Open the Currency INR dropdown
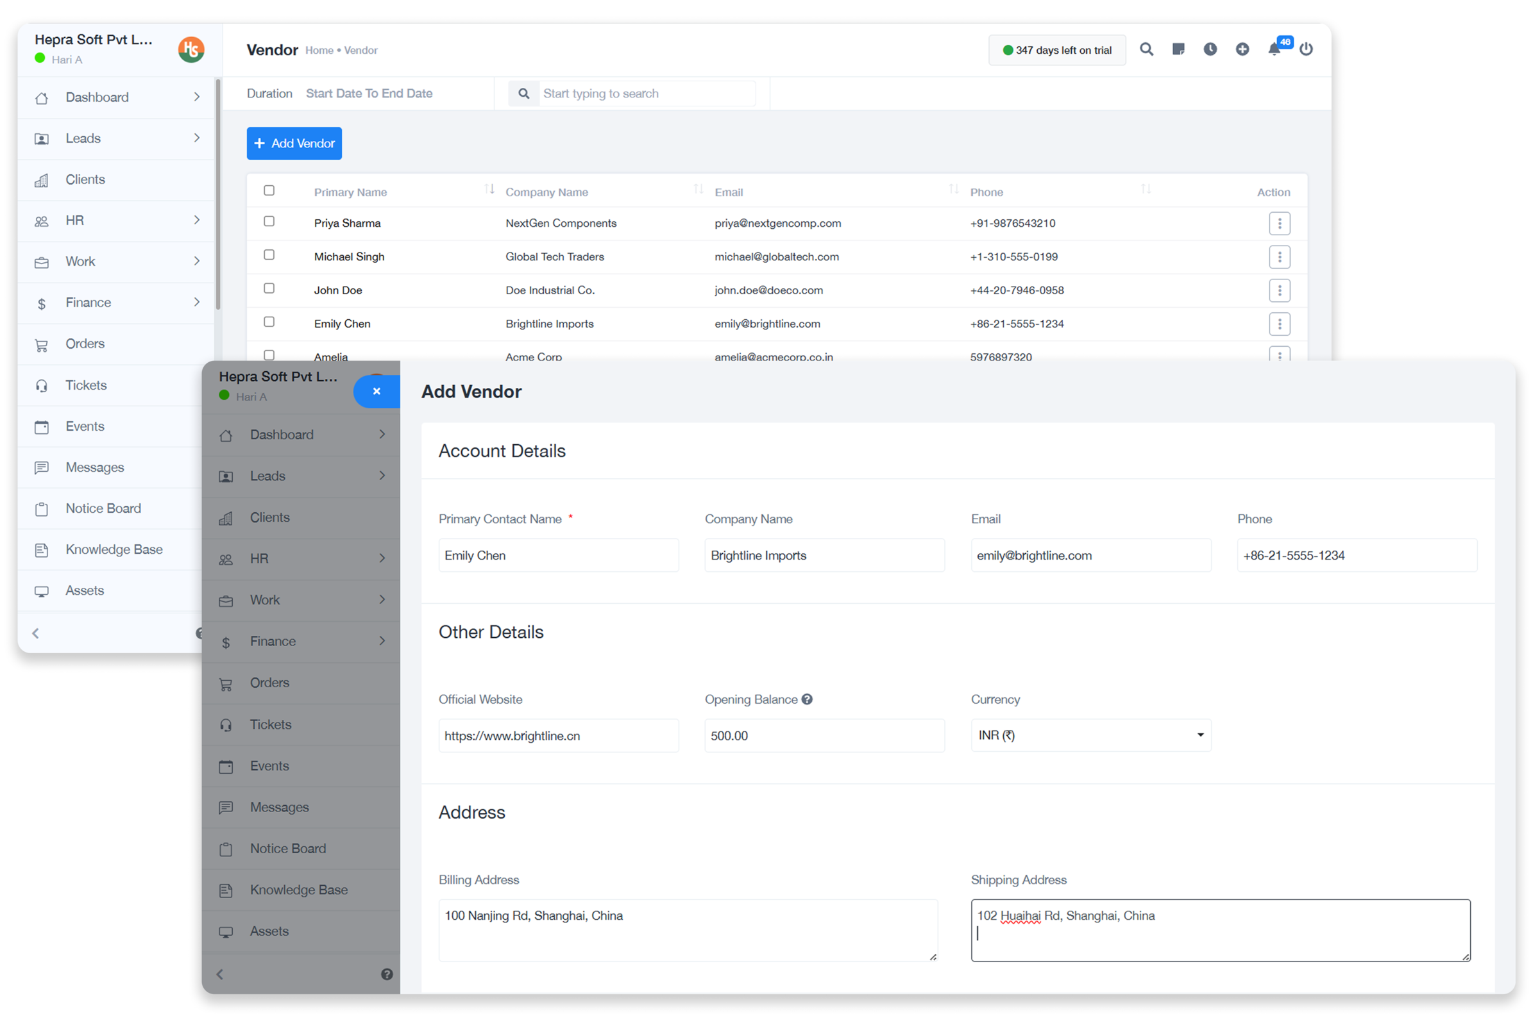This screenshot has width=1533, height=1016. [1090, 735]
